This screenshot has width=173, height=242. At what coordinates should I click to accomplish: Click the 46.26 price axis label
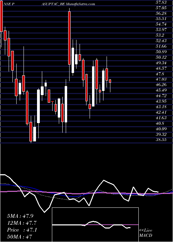pos(162,85)
